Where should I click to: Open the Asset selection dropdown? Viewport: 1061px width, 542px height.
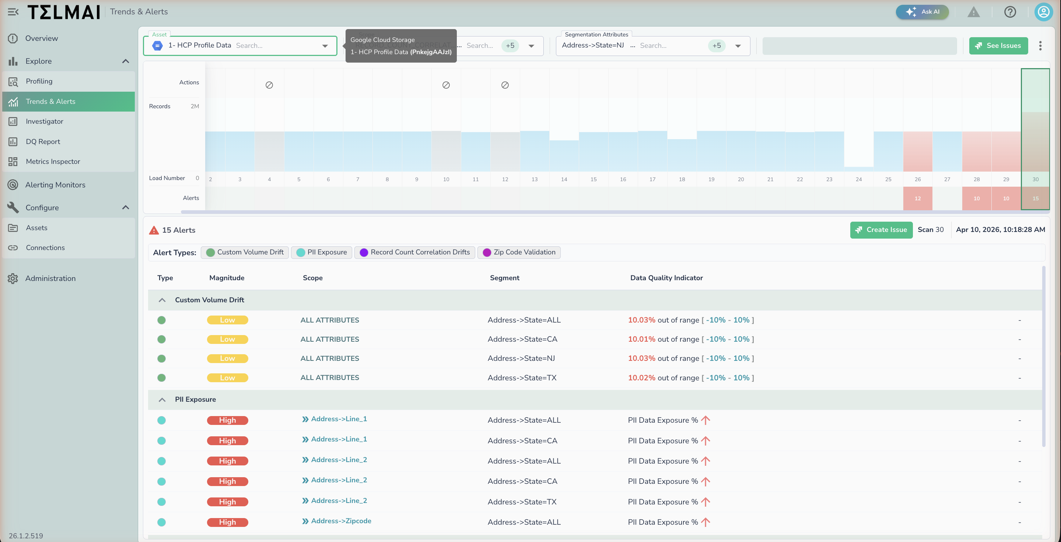pyautogui.click(x=325, y=46)
